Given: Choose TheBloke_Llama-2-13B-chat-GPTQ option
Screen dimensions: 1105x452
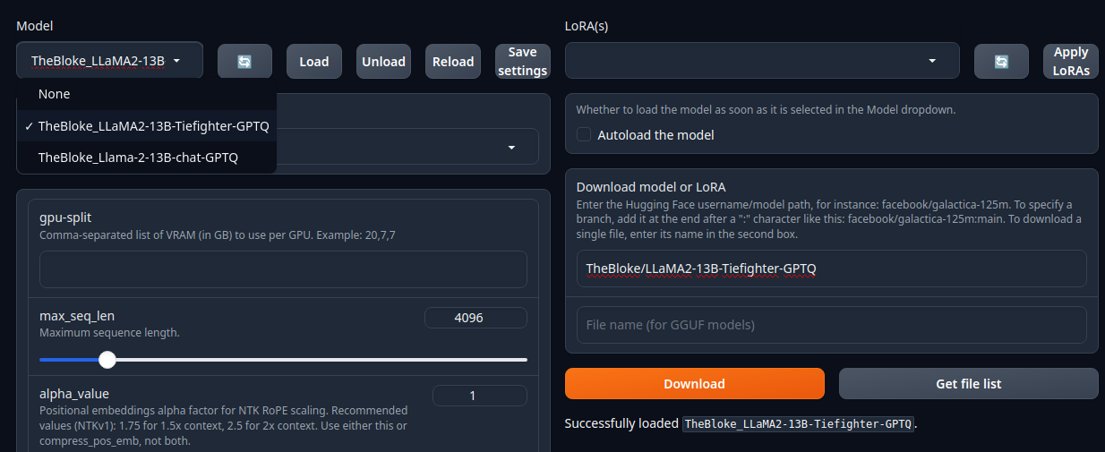Looking at the screenshot, I should click(x=147, y=158).
